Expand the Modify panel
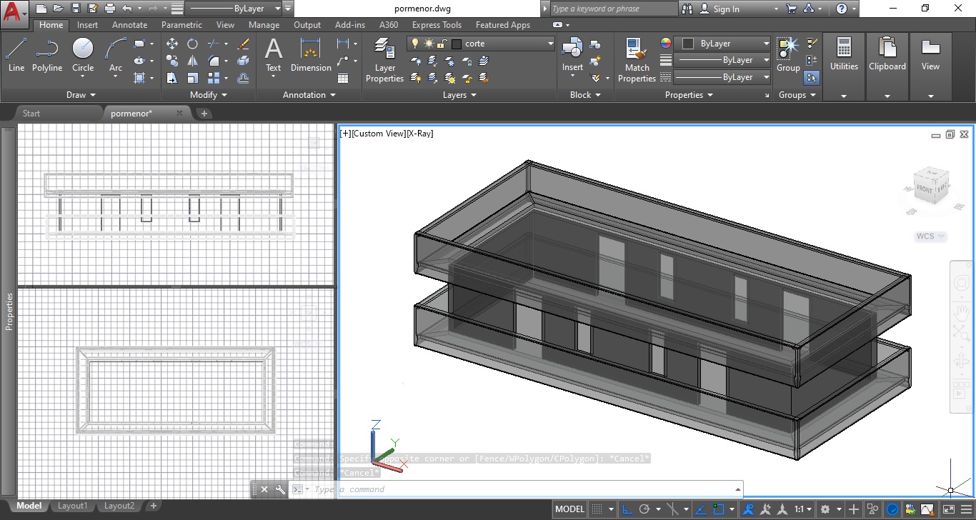This screenshot has height=520, width=976. [209, 94]
